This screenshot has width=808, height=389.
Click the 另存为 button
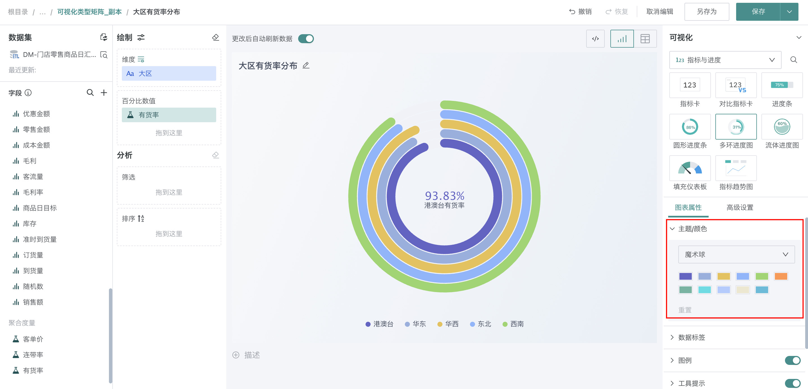click(706, 12)
